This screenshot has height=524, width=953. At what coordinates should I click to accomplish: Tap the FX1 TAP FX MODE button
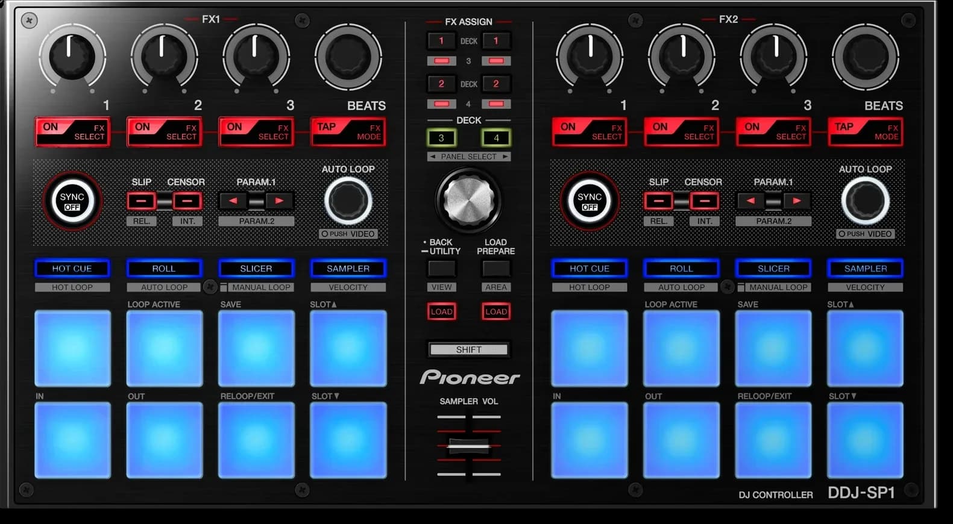click(x=348, y=132)
